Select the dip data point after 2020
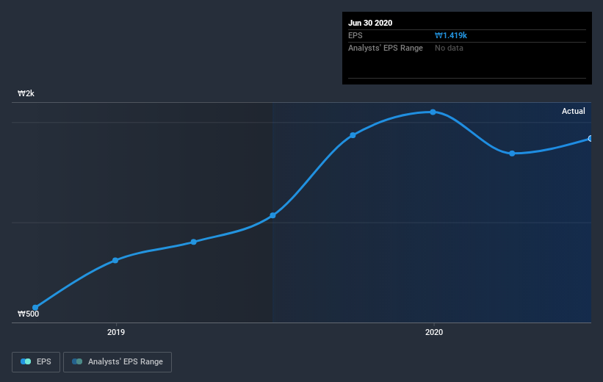The image size is (603, 382). [512, 154]
